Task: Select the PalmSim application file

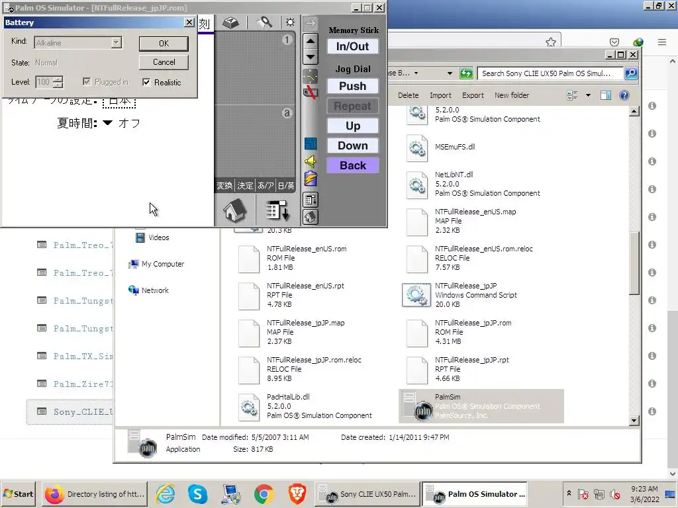Action: tap(481, 406)
